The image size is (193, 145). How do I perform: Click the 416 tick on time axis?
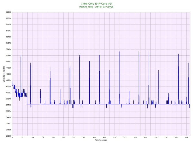(x=94, y=138)
